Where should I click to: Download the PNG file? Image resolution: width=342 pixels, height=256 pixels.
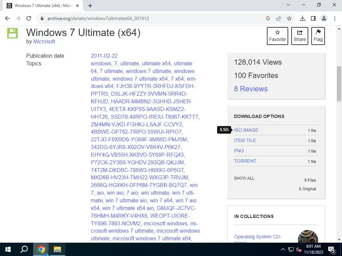pyautogui.click(x=239, y=151)
